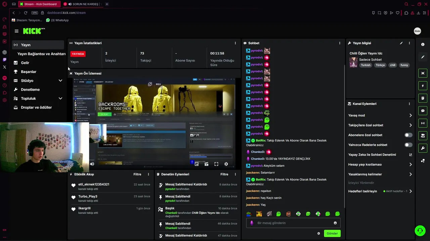Click the Turkish tag chip
430x241 pixels.
[x=365, y=65]
